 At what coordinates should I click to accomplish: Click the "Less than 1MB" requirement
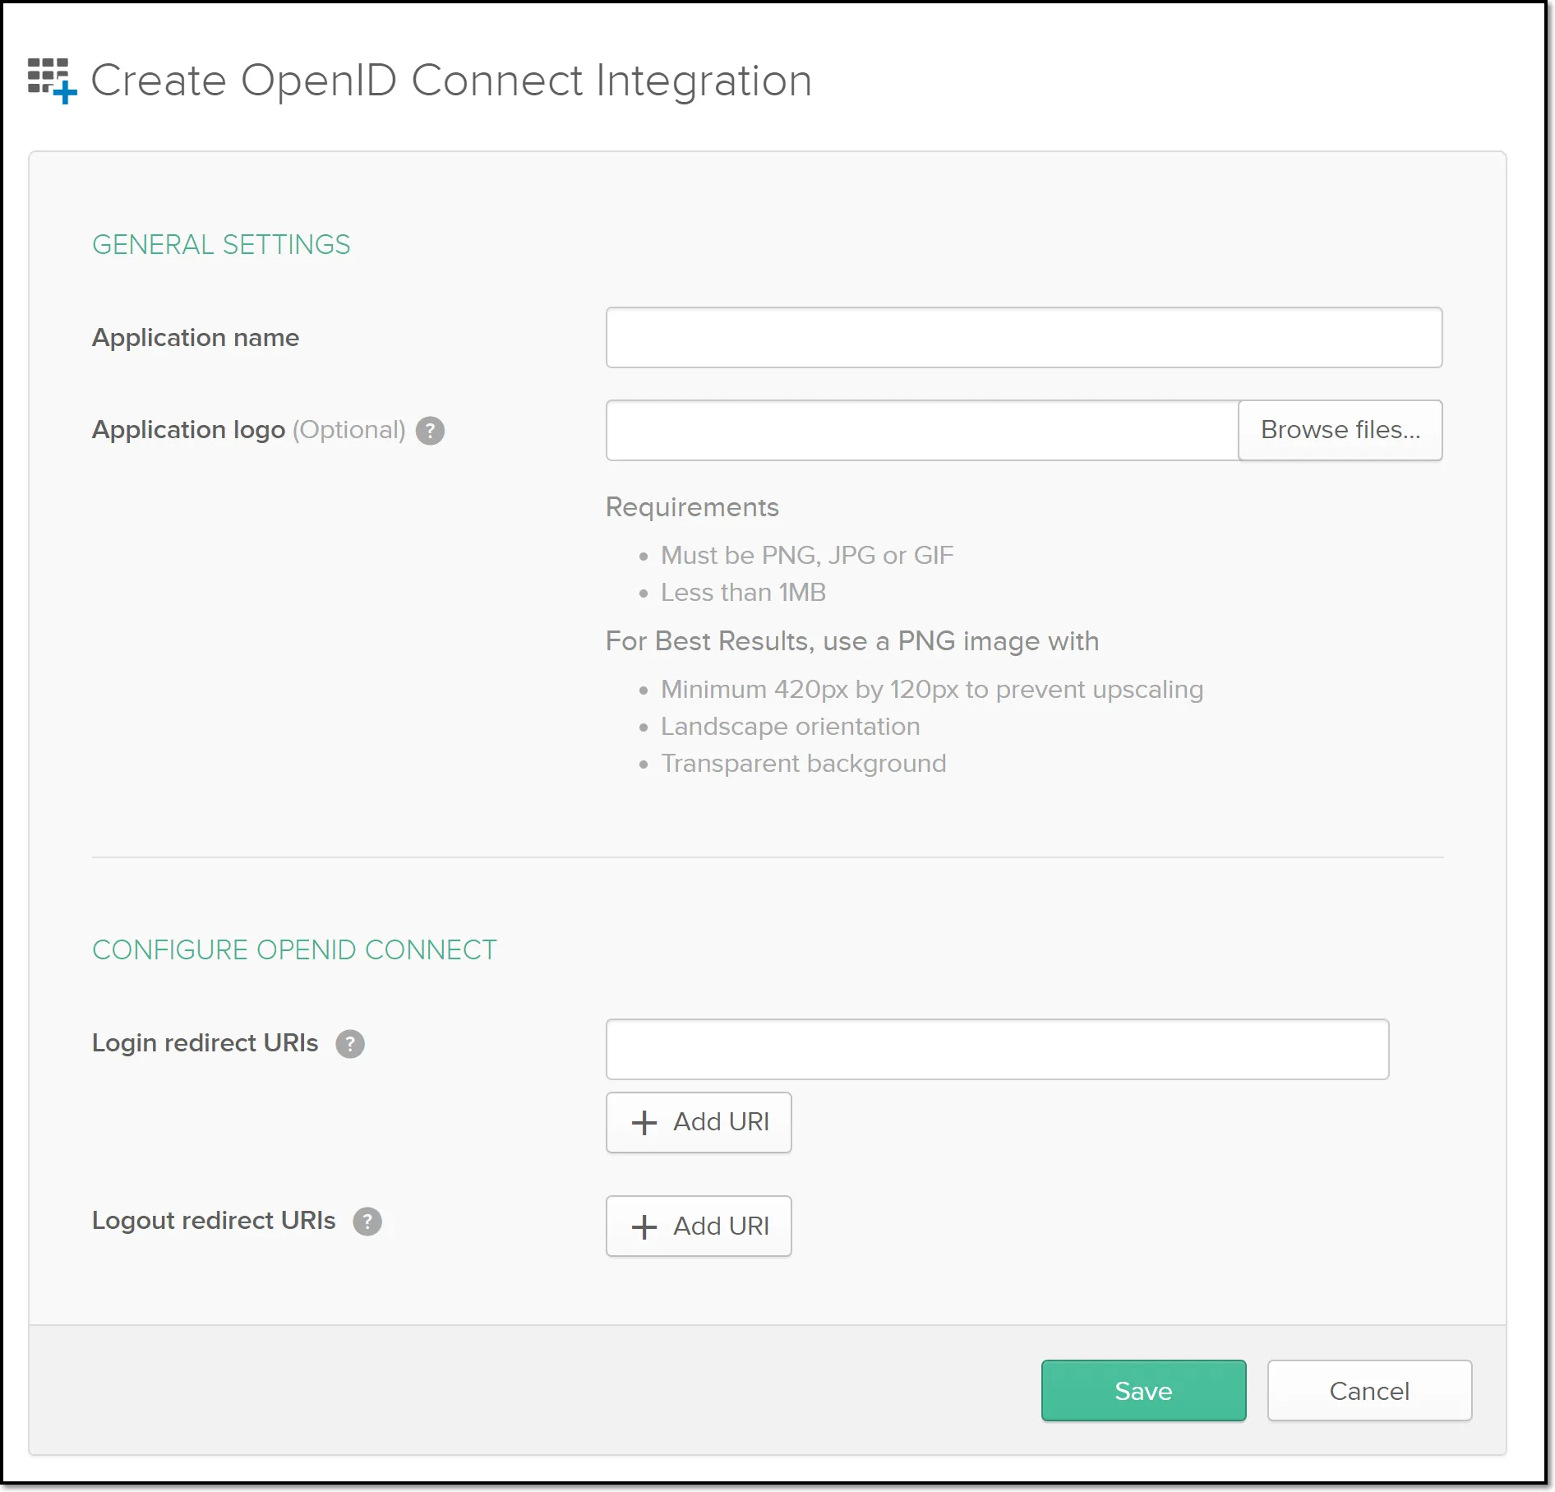tap(743, 593)
